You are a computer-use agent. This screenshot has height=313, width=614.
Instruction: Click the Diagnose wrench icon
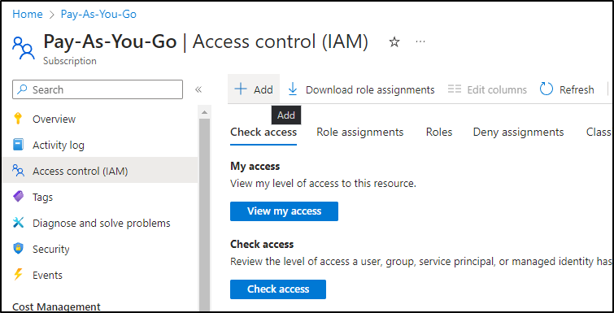coord(18,223)
